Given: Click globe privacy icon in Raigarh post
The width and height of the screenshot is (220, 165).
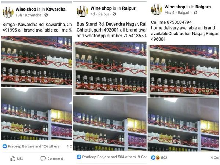Looking at the screenshot, I should point(195,12).
